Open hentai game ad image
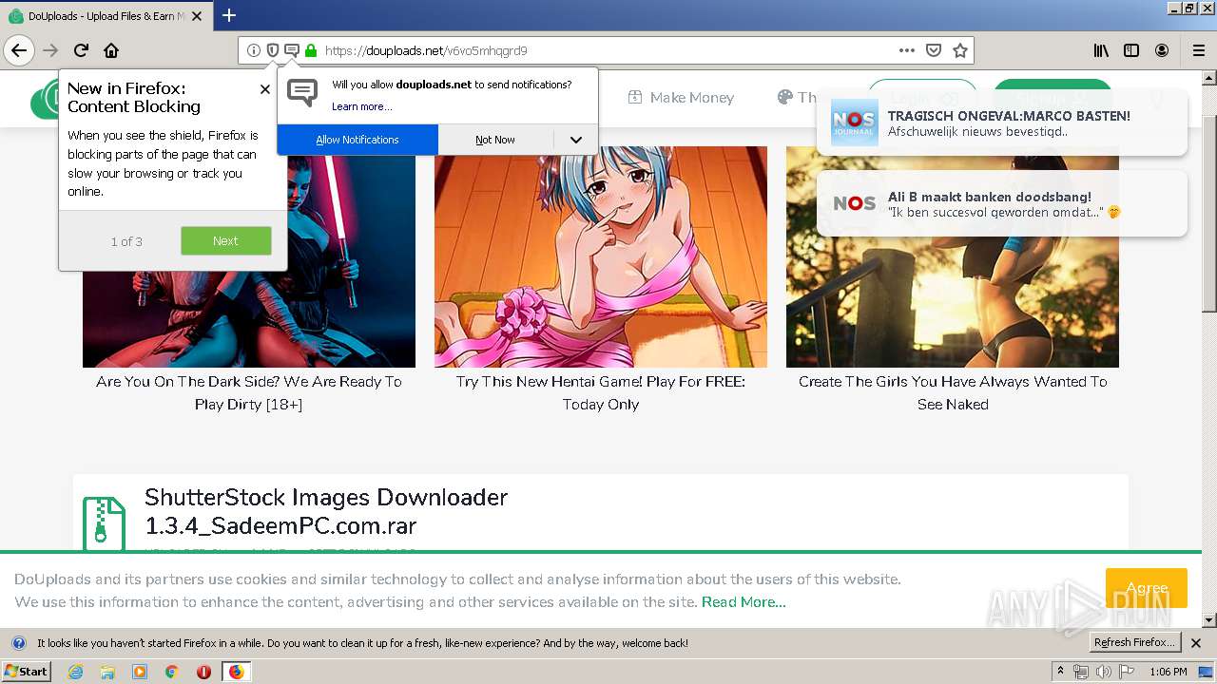Viewport: 1217px width, 684px height. pyautogui.click(x=601, y=256)
